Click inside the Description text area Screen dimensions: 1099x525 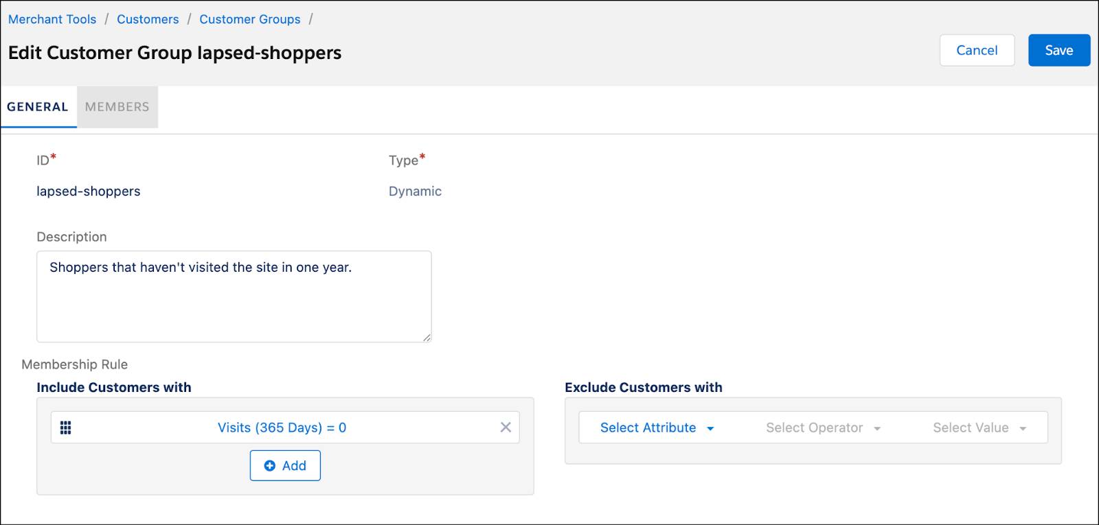tap(234, 295)
